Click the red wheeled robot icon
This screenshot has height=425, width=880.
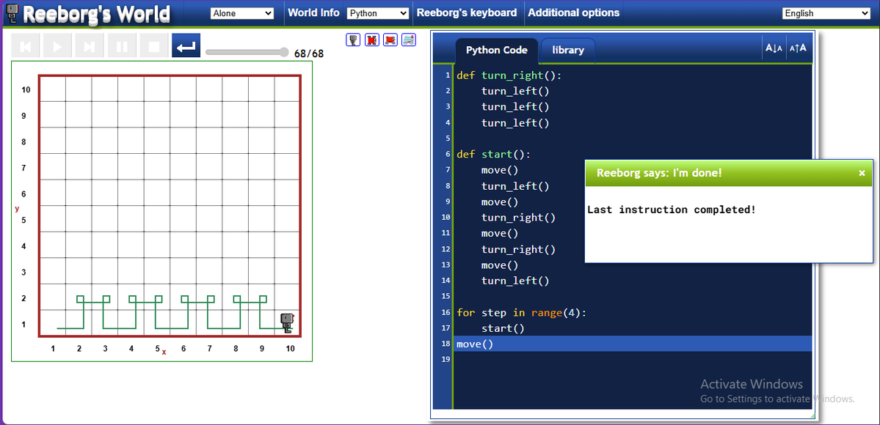pos(390,40)
